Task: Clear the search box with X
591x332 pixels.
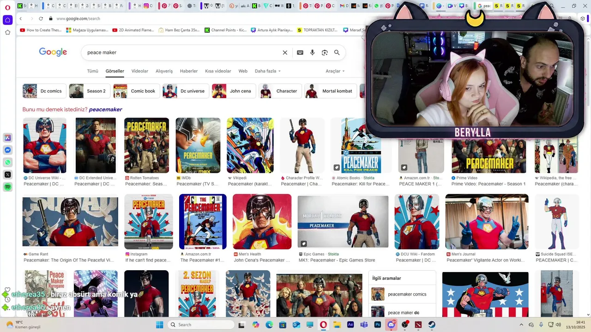Action: (285, 53)
